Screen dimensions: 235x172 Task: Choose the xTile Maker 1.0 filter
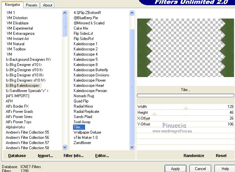86,138
